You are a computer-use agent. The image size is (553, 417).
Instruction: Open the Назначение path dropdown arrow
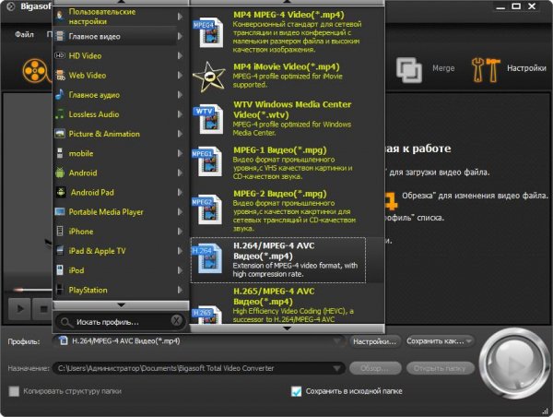click(x=336, y=368)
